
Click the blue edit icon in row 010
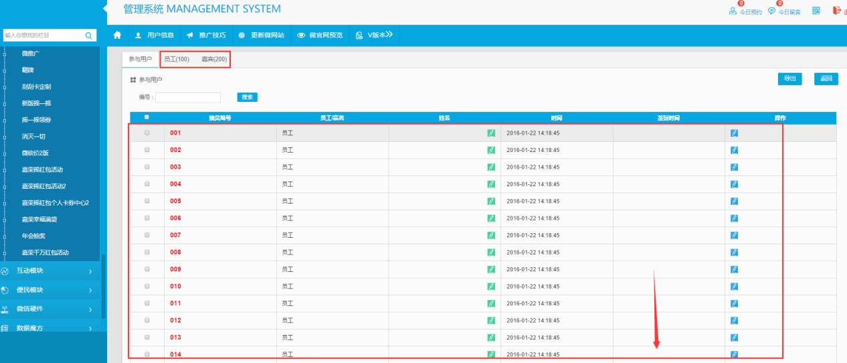[x=734, y=287]
